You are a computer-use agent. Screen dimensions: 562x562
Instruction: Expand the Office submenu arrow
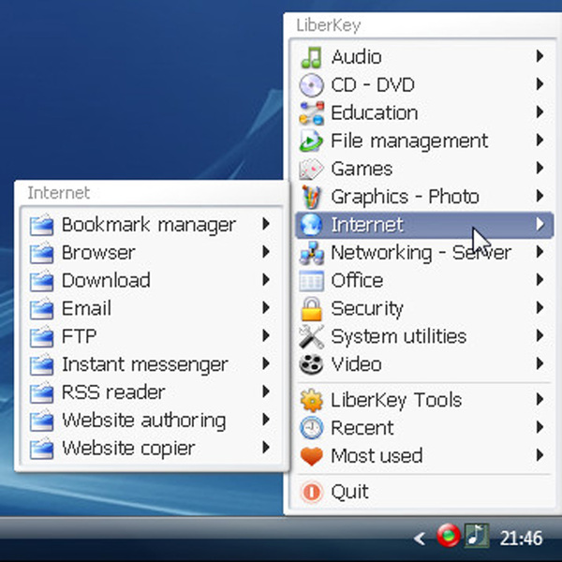pyautogui.click(x=540, y=279)
